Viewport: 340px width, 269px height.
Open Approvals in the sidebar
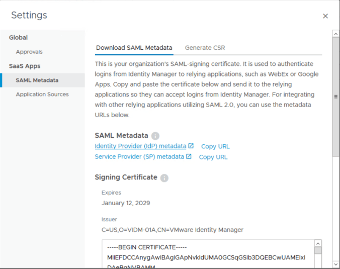pos(29,52)
